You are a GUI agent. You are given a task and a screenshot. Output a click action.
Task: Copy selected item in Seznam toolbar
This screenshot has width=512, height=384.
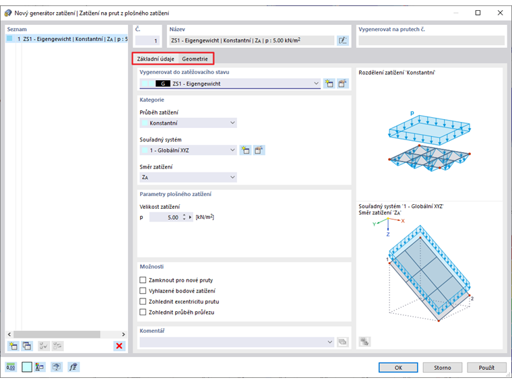(x=27, y=346)
